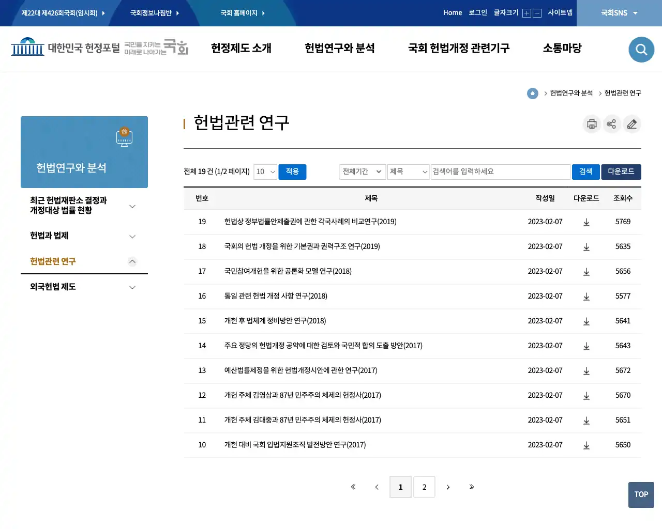Click 헌법연구와 분석 breadcrumb link
The image size is (662, 529).
571,93
